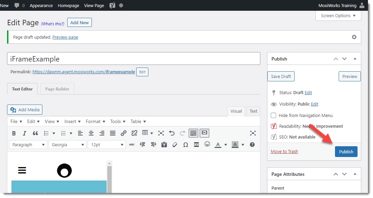Screen dimensions: 373x198
Task: Open the text color picker swatch
Action: click(218, 145)
